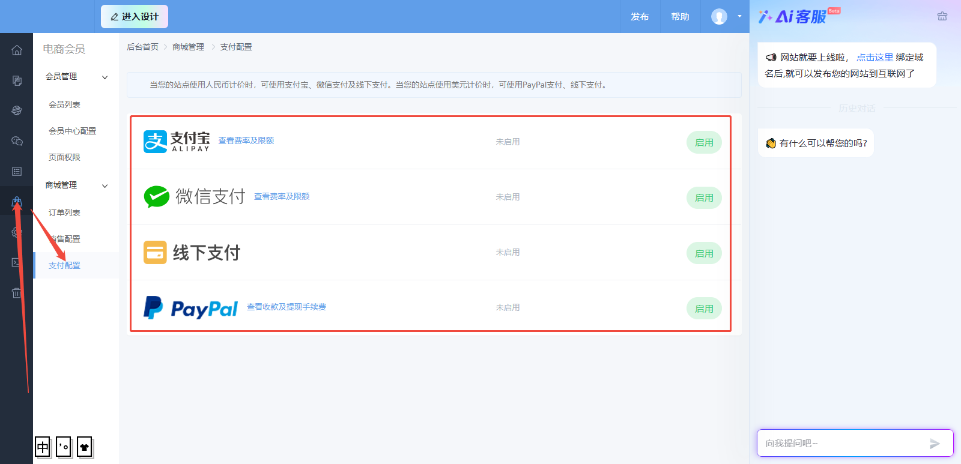
Task: Open the trash bin sidebar icon
Action: (17, 293)
